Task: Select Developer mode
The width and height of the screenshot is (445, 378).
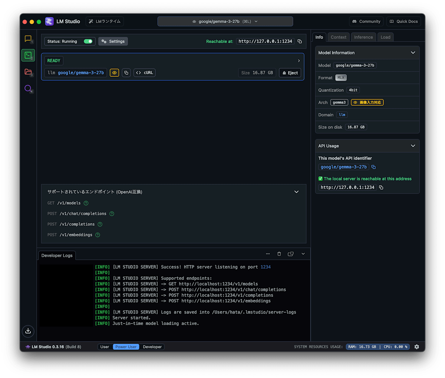Action: pyautogui.click(x=152, y=347)
